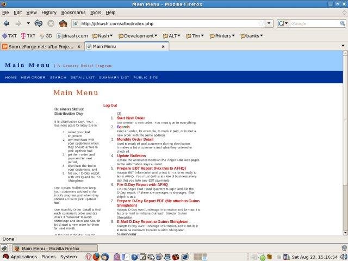
Task: Reload the current page
Action: [x=39, y=23]
